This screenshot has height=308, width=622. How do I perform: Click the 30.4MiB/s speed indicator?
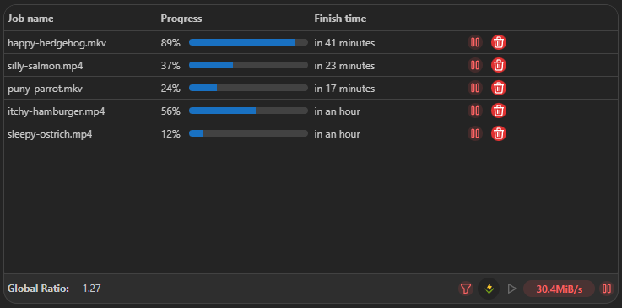tap(559, 289)
